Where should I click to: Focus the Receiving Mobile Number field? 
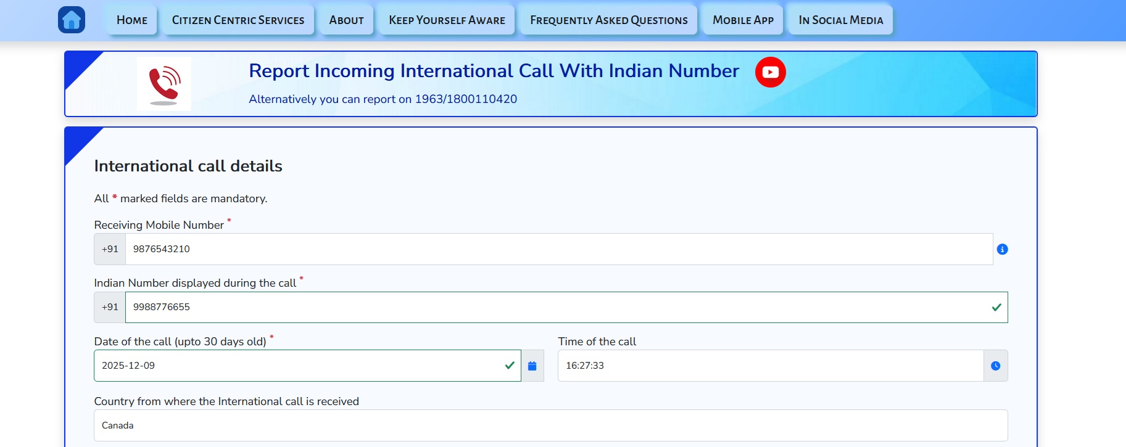555,249
